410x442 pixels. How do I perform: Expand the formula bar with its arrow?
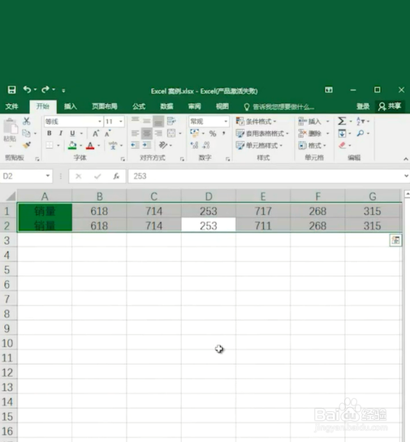406,176
